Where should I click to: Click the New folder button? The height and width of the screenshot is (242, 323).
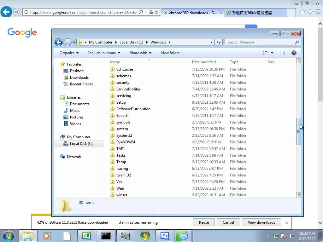tap(170, 53)
